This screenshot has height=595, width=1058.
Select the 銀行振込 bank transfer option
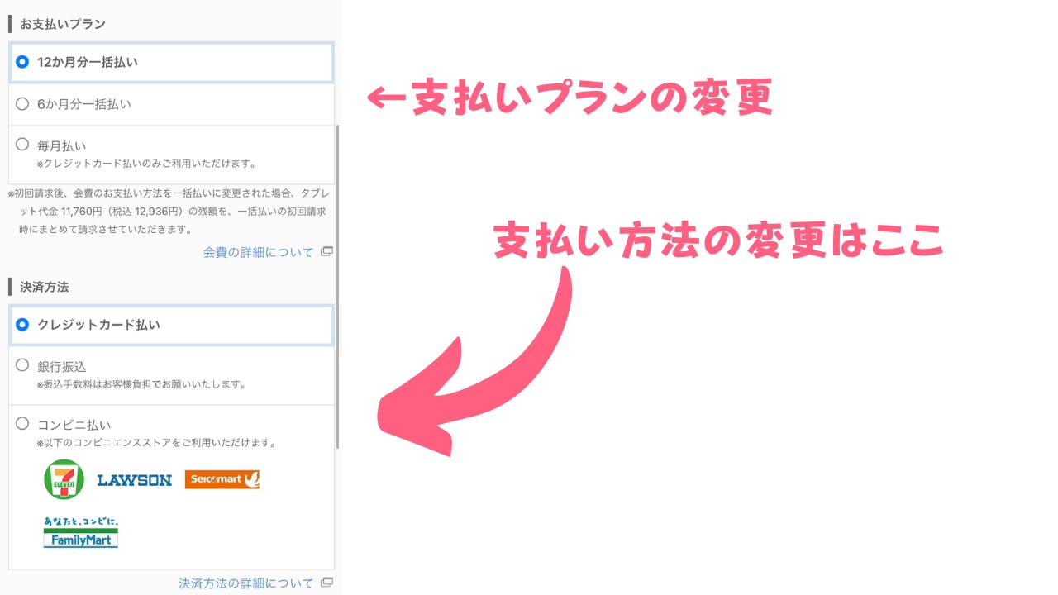point(171,375)
